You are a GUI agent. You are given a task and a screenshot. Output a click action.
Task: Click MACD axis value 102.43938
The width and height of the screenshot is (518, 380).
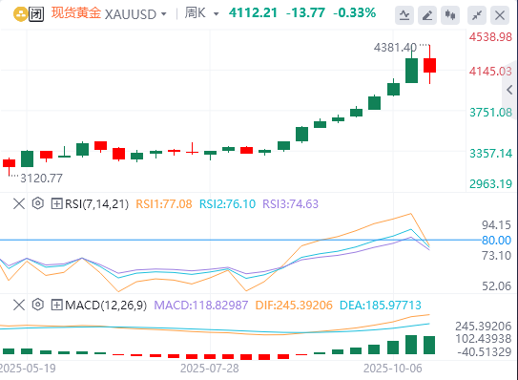click(x=484, y=339)
